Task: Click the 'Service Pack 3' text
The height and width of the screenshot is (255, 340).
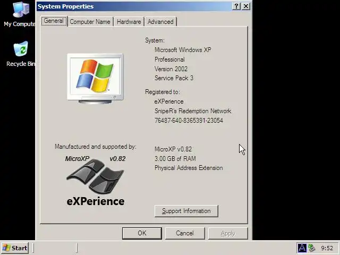Action: click(x=174, y=78)
